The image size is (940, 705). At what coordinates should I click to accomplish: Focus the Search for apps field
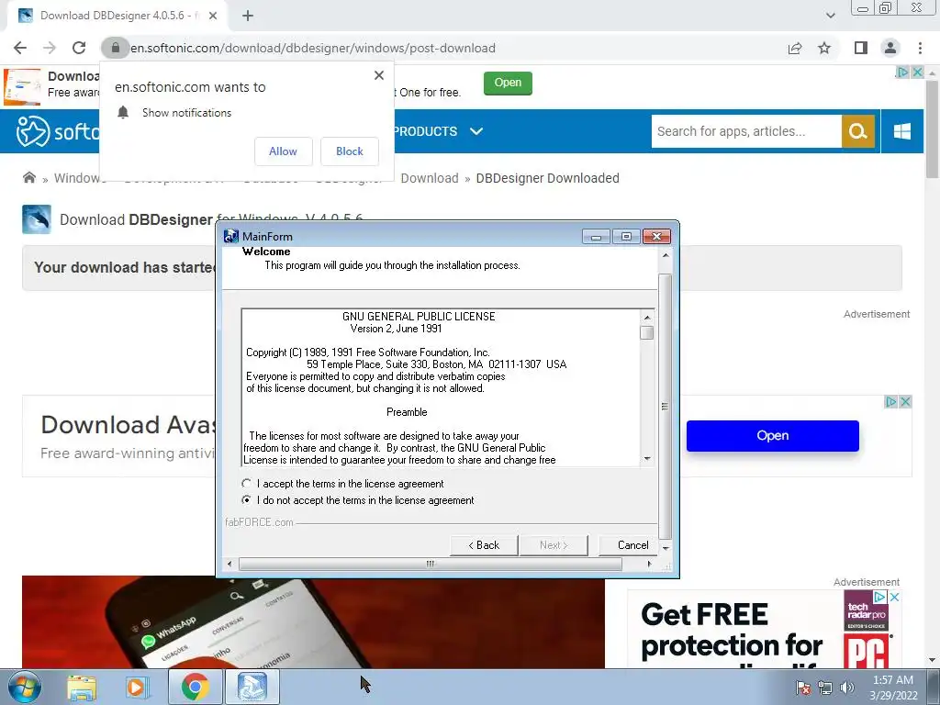pyautogui.click(x=746, y=131)
